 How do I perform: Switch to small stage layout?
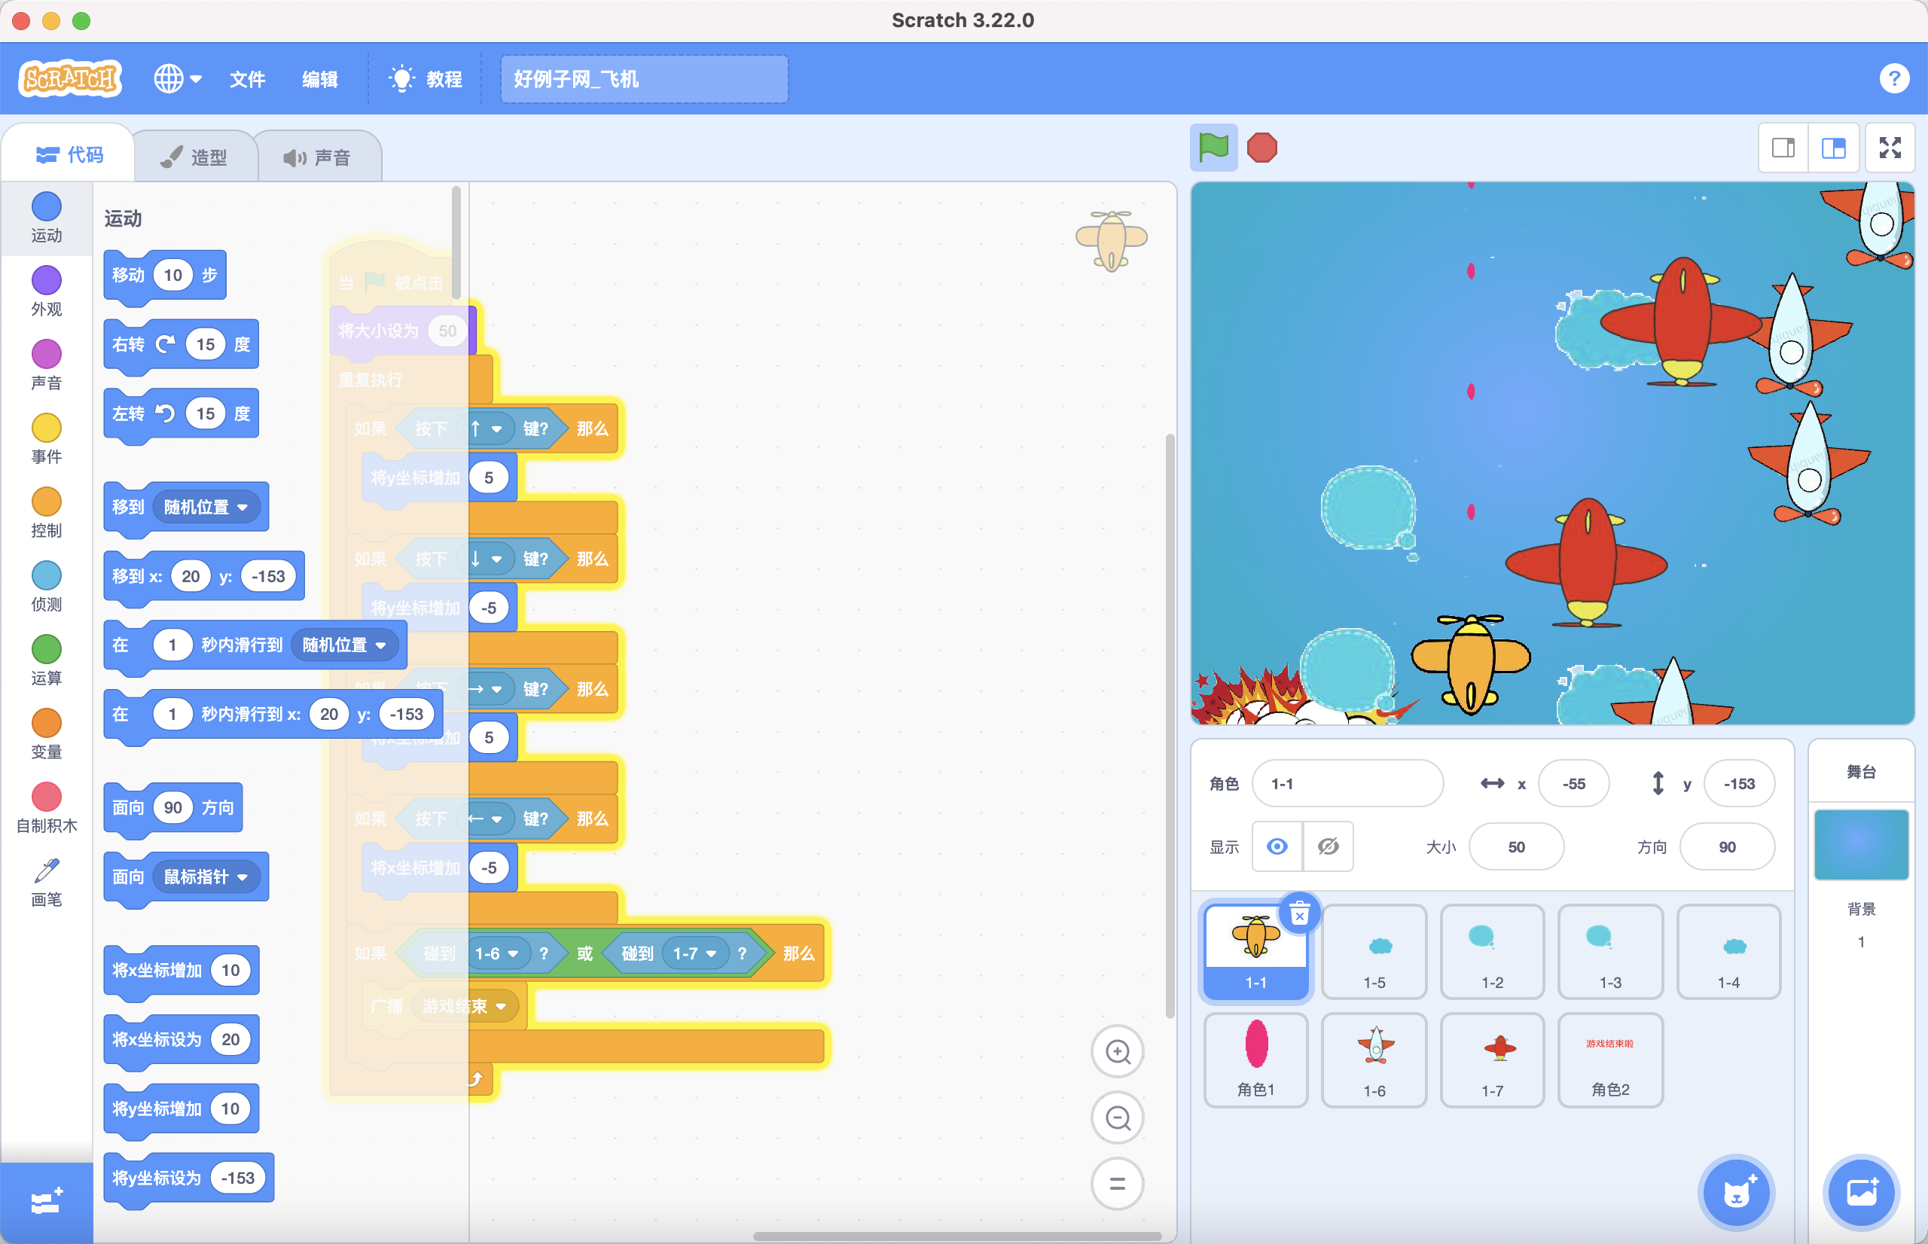(x=1783, y=148)
